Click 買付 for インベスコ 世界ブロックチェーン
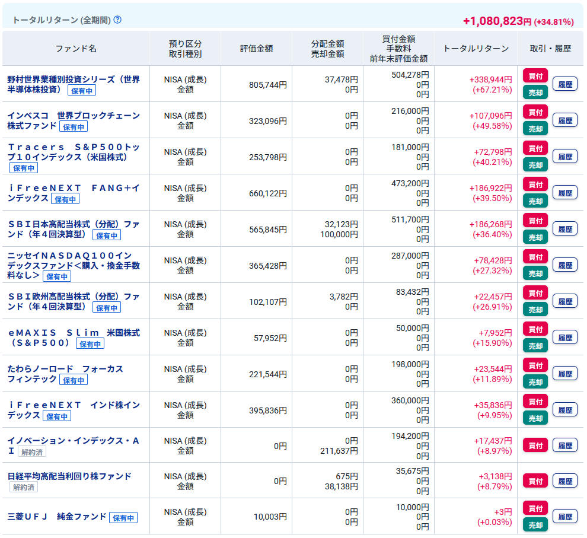Screen dimensions: 587x538 coord(535,112)
